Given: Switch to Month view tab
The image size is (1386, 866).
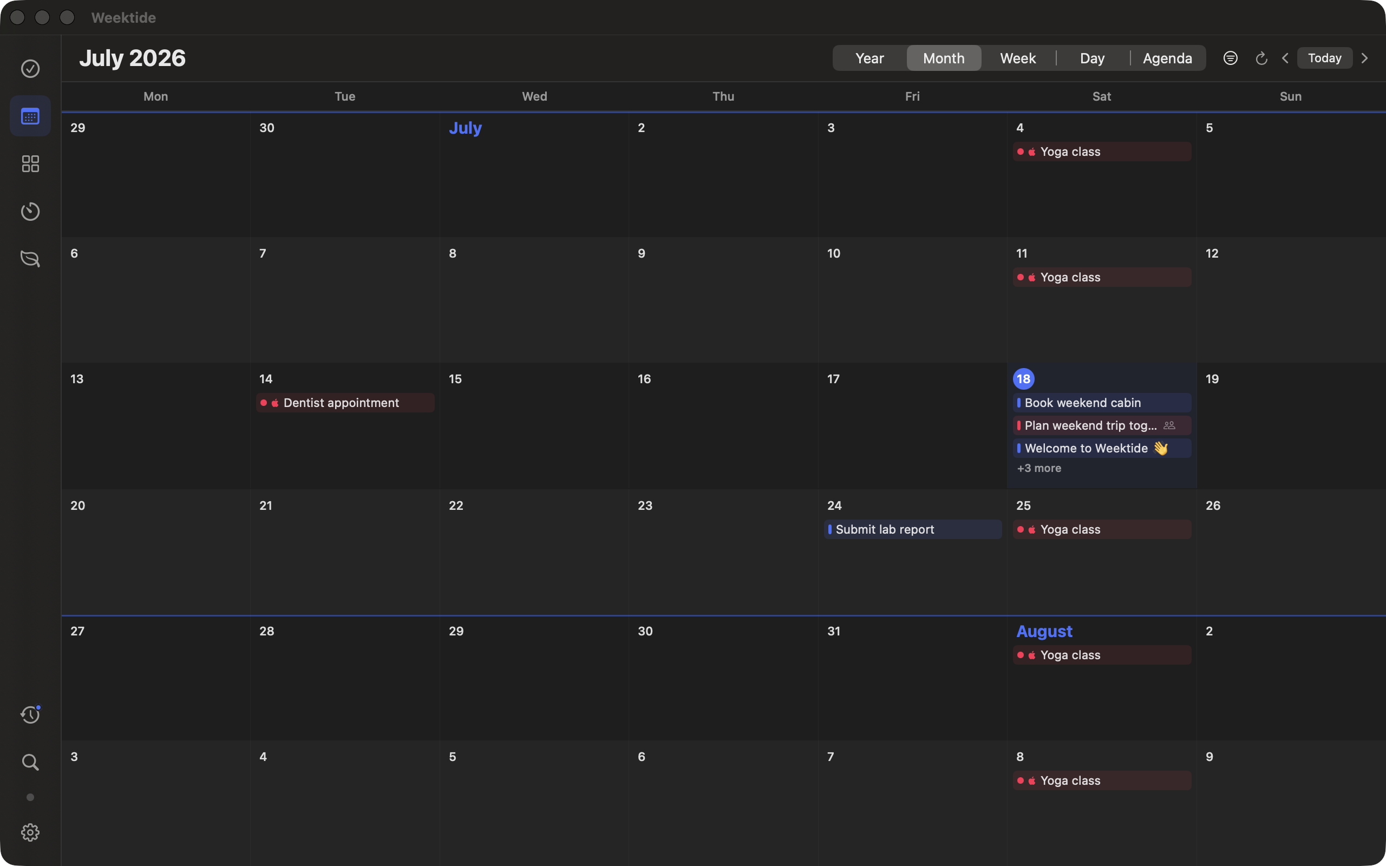Looking at the screenshot, I should (x=944, y=58).
